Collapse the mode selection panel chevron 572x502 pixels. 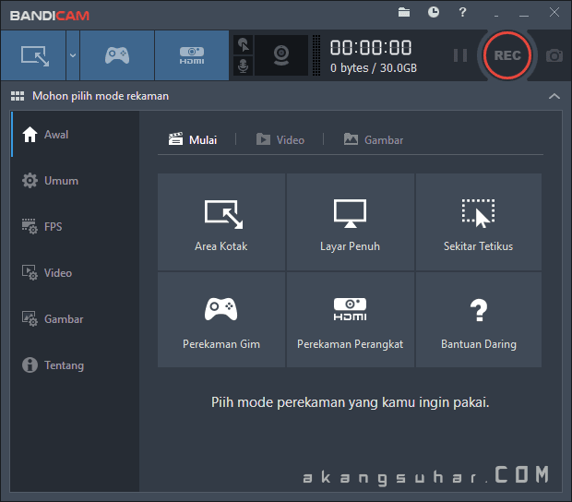pyautogui.click(x=554, y=96)
